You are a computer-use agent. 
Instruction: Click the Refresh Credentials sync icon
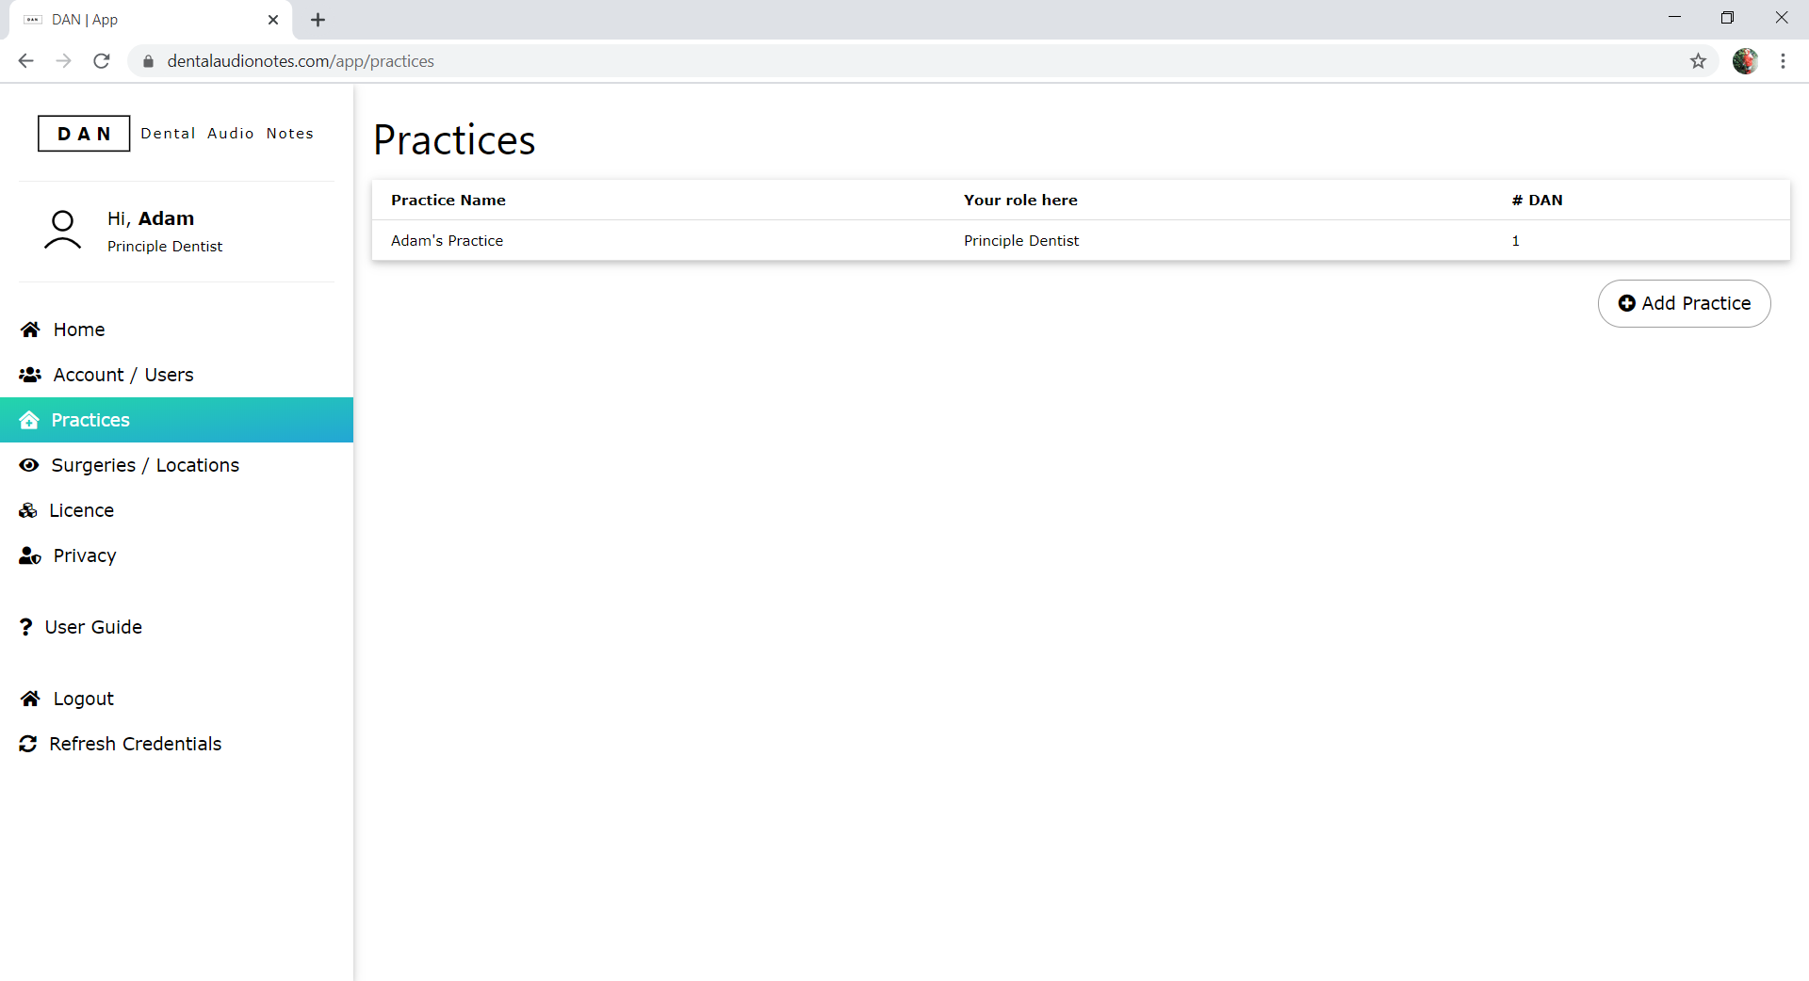[x=28, y=744]
